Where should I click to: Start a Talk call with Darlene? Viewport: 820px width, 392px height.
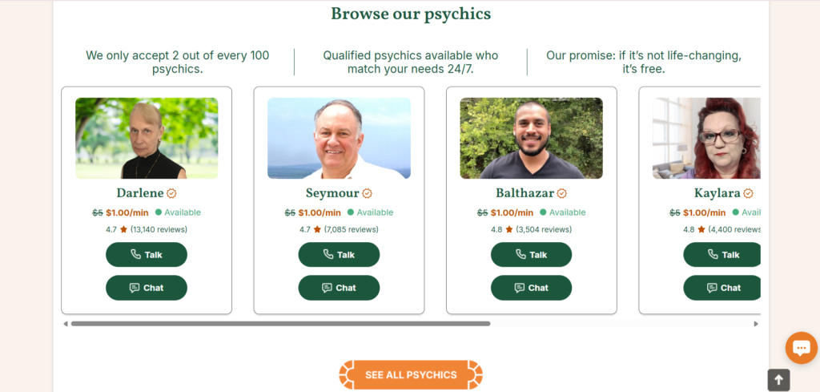tap(147, 255)
